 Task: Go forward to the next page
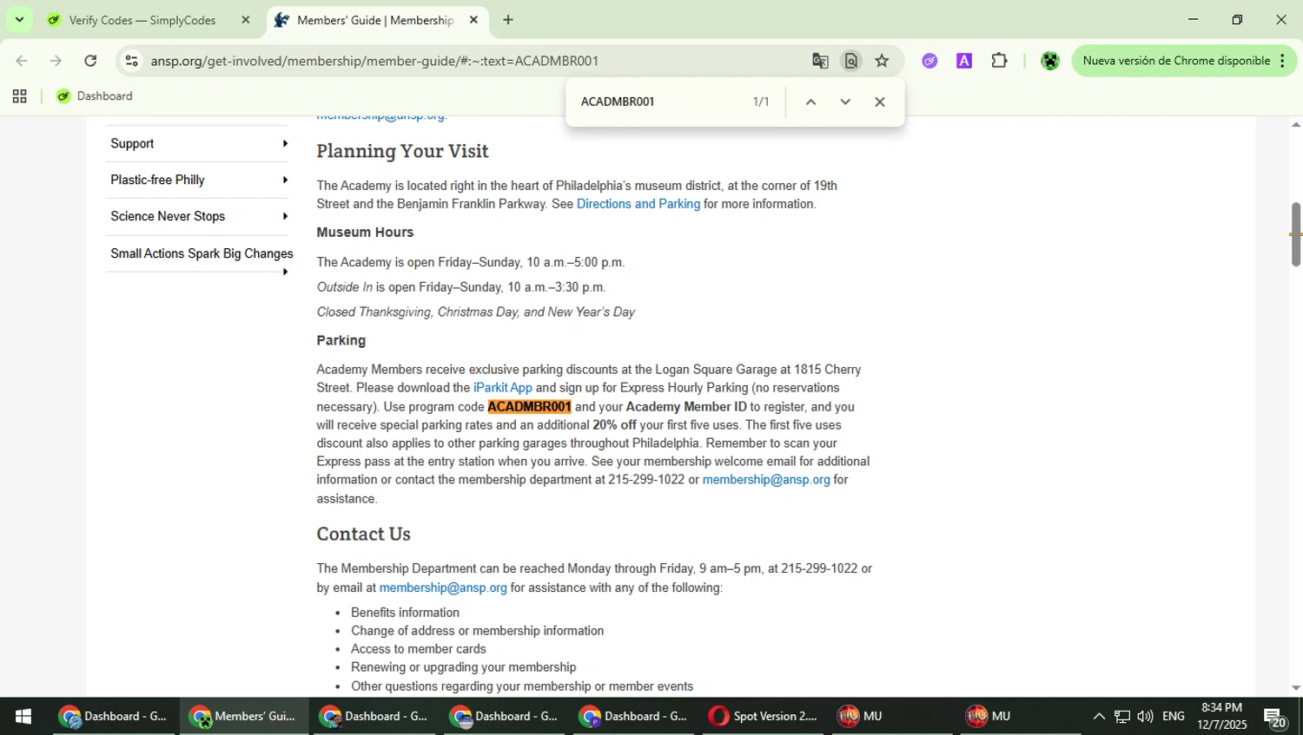(56, 61)
